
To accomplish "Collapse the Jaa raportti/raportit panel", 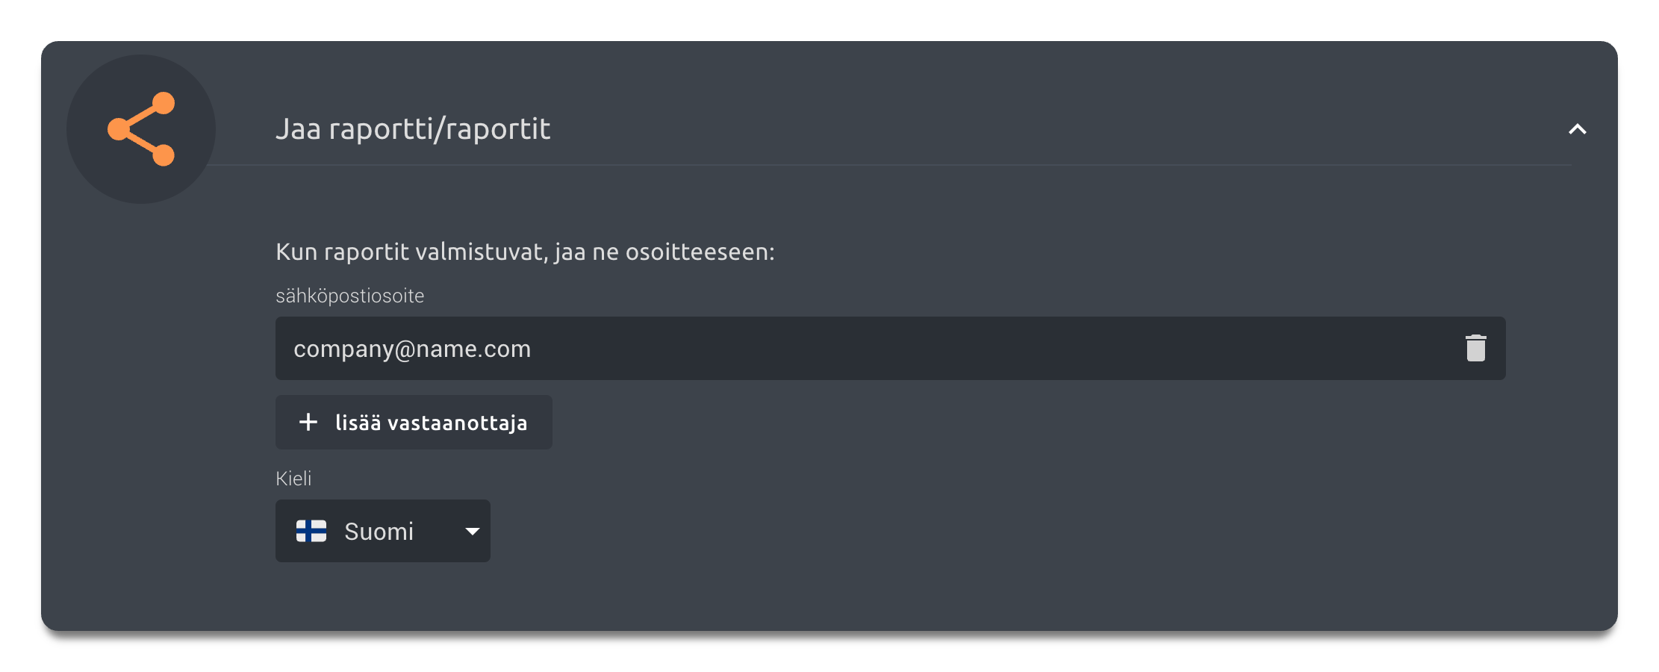I will click(x=1577, y=129).
